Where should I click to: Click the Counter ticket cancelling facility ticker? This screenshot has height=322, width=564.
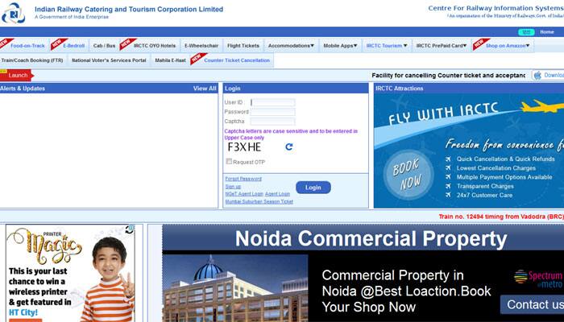pos(448,76)
